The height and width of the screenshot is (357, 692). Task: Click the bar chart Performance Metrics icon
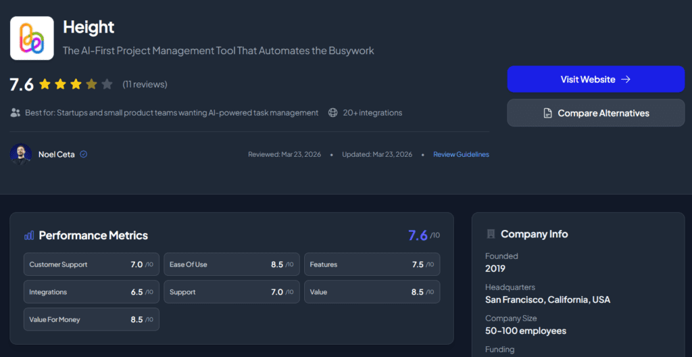[x=29, y=235]
